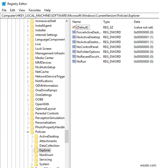The height and width of the screenshot is (168, 159).
Task: Click NoActiveDesktop data 0x00000001 (1)
Action: (x=143, y=37)
